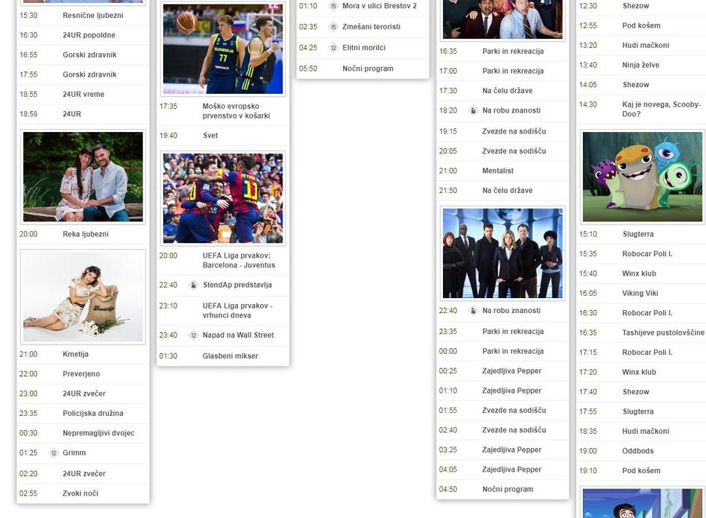Click the 15 age badge beside Mora v ulici Brestov 2
706x518 pixels.
333,6
